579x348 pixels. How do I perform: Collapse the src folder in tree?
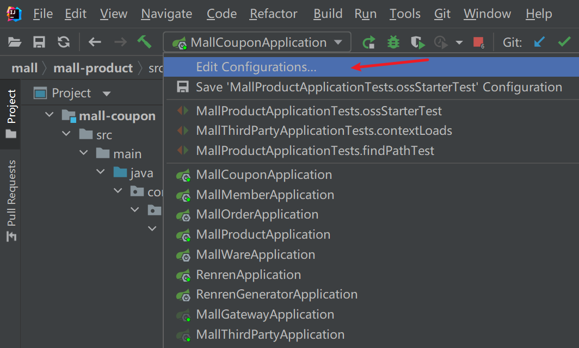[x=66, y=135]
